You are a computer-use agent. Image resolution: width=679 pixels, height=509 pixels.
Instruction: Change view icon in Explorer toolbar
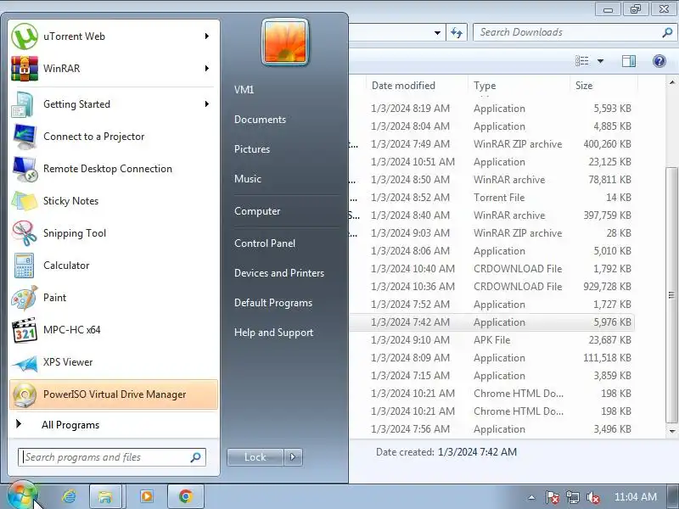pos(582,61)
